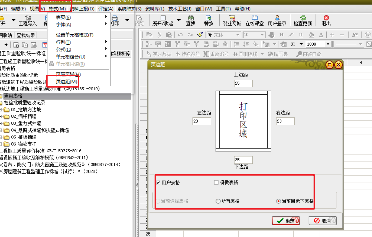Click NO 重新编号 renumber button
The image size is (372, 237).
[216, 54]
